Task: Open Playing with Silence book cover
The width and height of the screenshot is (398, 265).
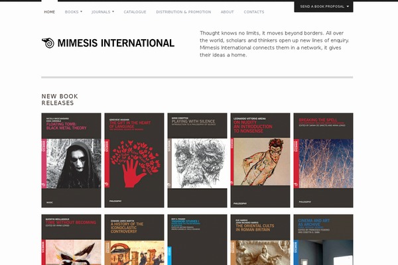Action: pyautogui.click(x=197, y=160)
